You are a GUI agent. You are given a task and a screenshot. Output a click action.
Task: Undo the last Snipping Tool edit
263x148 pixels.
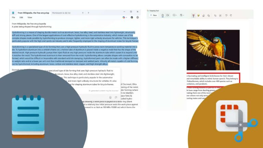pos(226,15)
